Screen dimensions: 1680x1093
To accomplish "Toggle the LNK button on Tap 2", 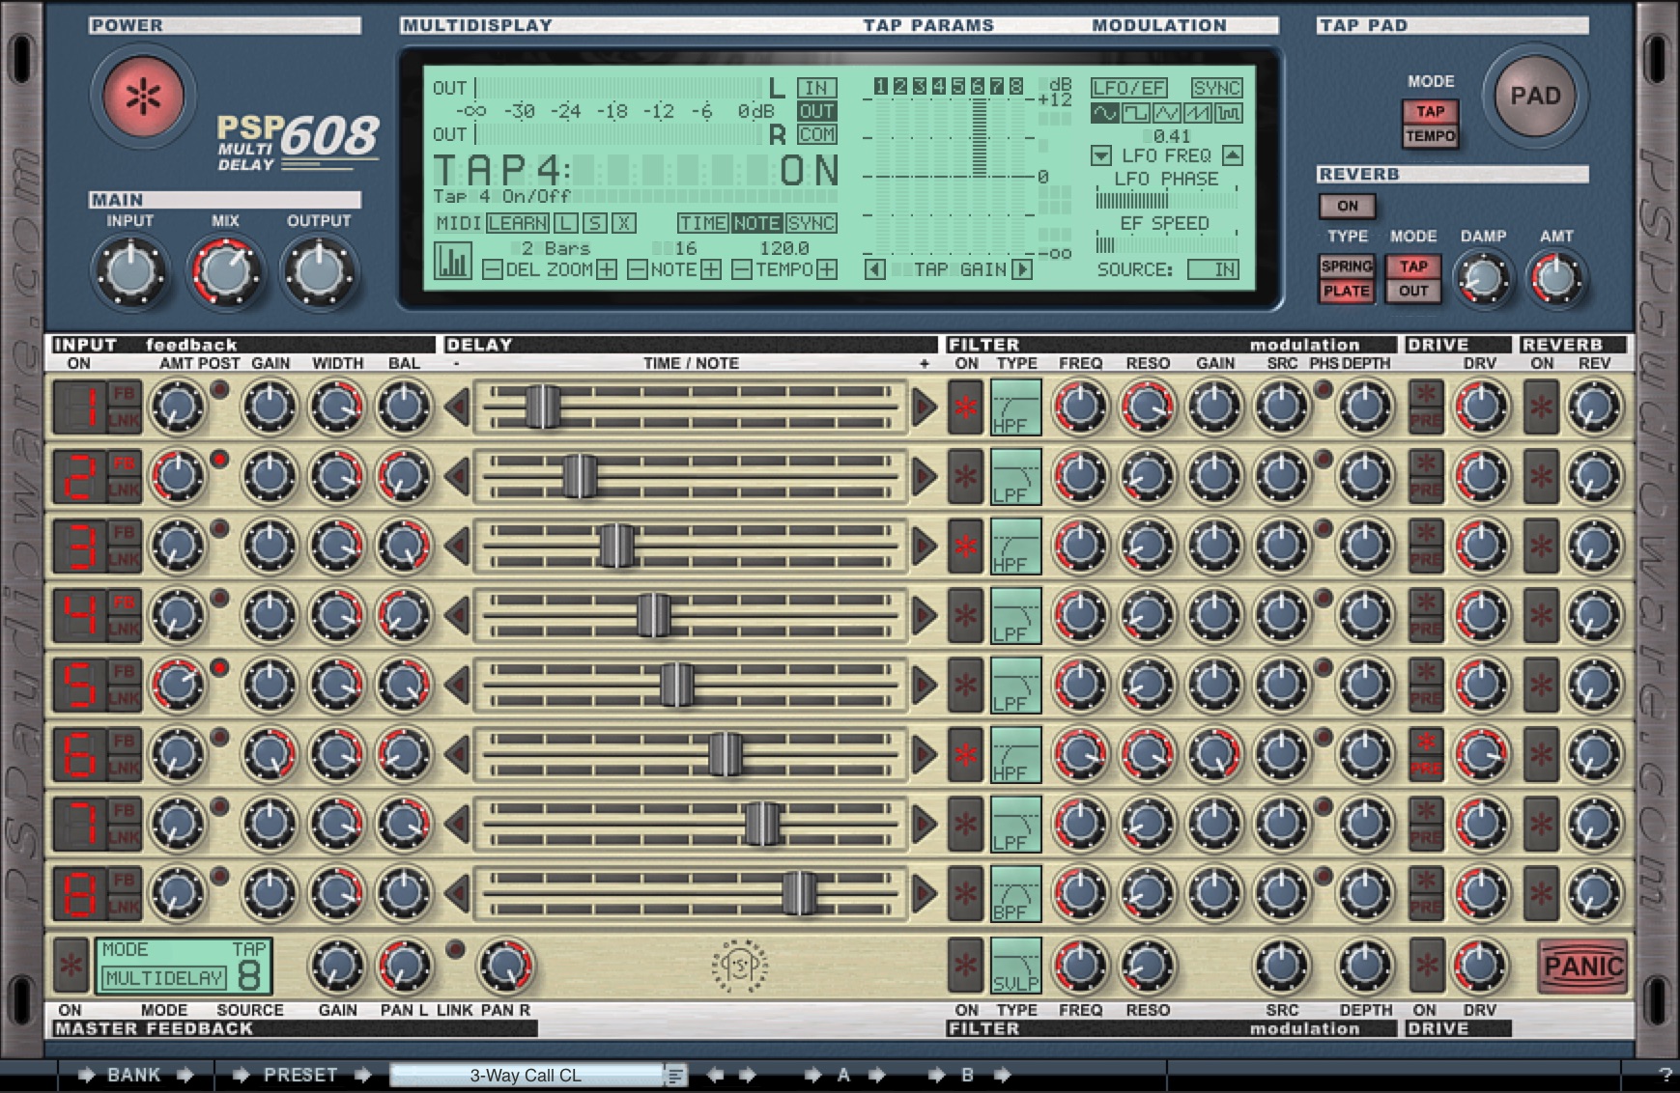I will [124, 490].
